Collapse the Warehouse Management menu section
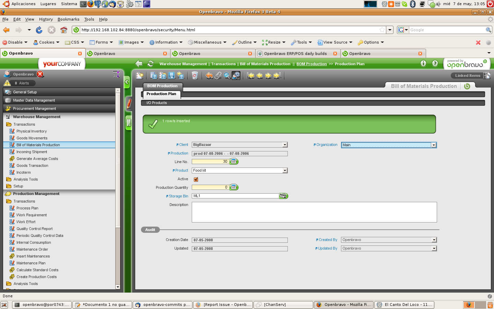Viewport: 494px width, 309px height. click(37, 117)
